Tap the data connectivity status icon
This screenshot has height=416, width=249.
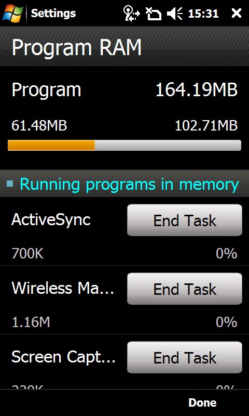pos(132,14)
